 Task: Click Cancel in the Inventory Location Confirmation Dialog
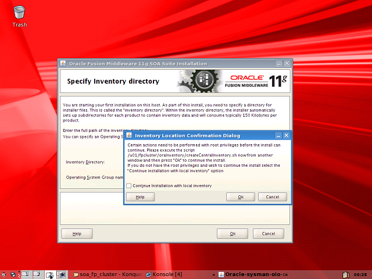point(273,197)
